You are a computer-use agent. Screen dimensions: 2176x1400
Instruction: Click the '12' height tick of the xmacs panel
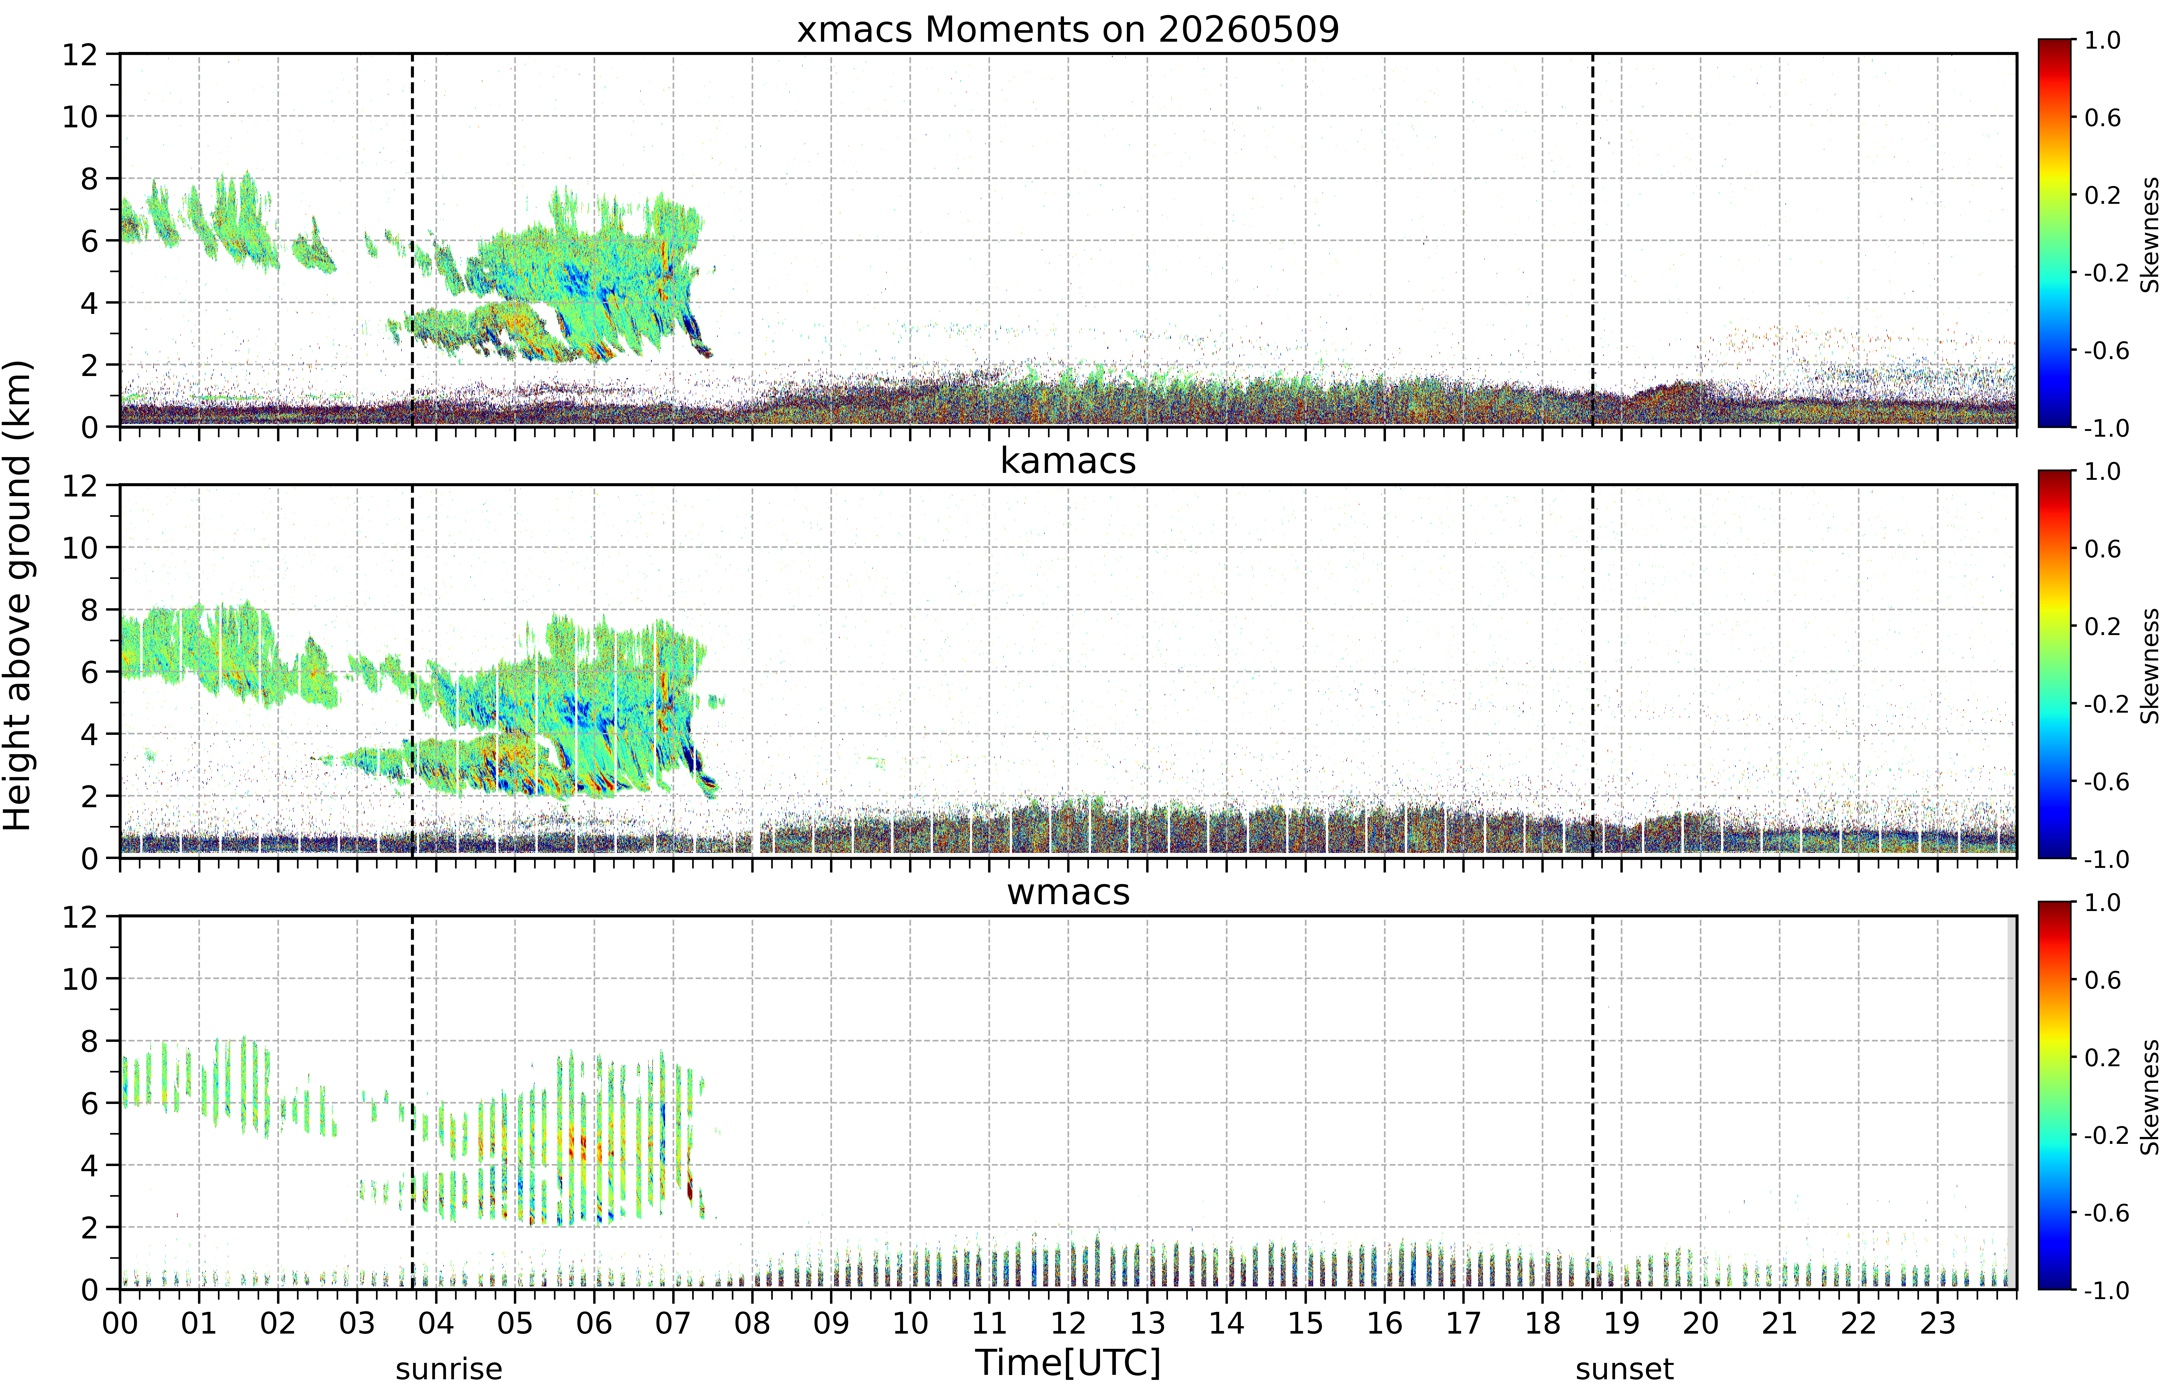[x=80, y=55]
